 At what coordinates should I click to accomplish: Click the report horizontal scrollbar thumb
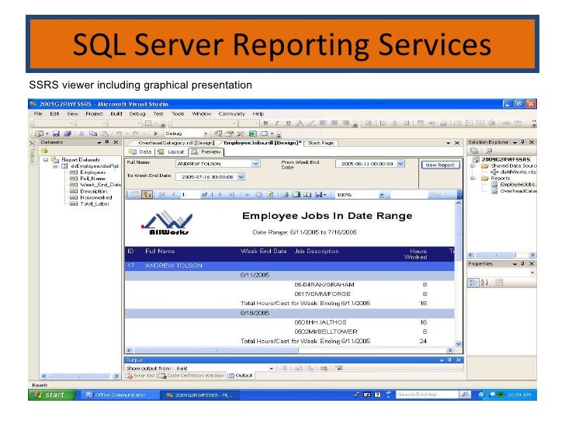pyautogui.click(x=217, y=350)
